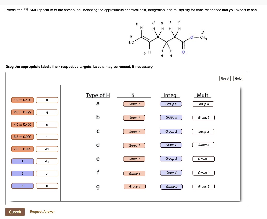Select the "2.0 ± 0.499" shift label
The image size is (267, 219).
22,112
